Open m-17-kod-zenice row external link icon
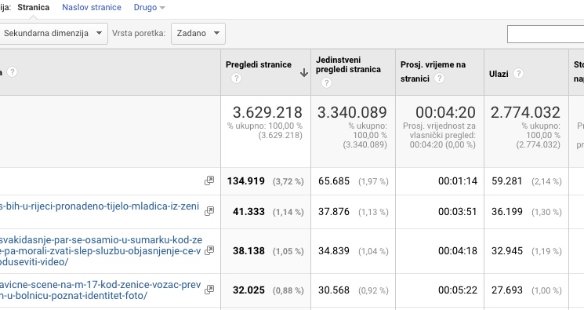 click(x=209, y=290)
